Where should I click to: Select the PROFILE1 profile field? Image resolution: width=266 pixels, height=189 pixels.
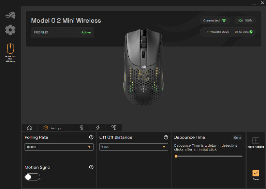pyautogui.click(x=62, y=32)
